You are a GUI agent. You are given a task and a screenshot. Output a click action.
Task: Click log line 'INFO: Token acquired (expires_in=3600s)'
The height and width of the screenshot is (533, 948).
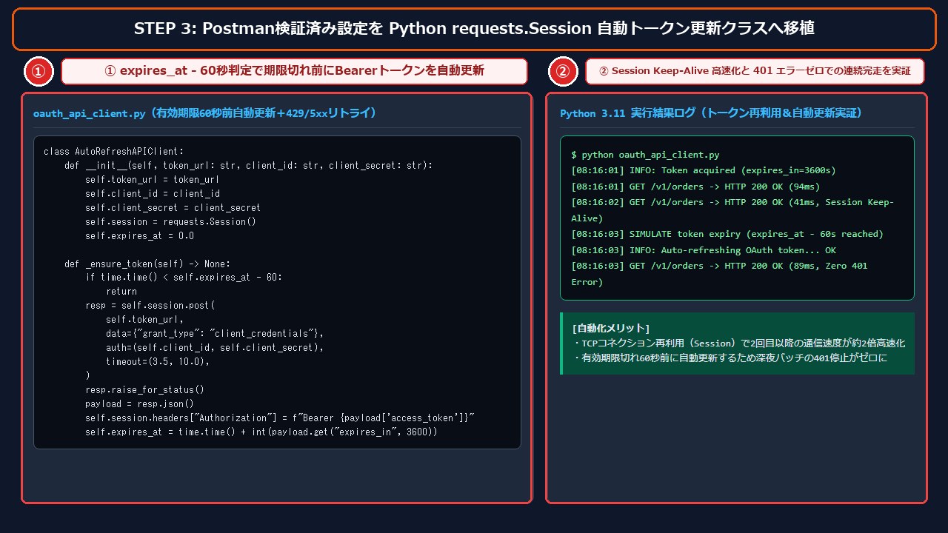pyautogui.click(x=704, y=170)
